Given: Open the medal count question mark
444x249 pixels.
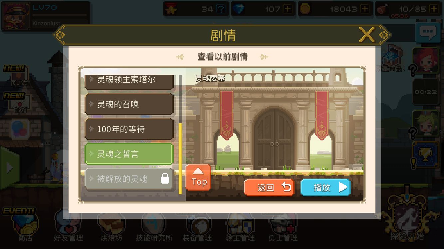Looking at the screenshot, I should pyautogui.click(x=220, y=9).
